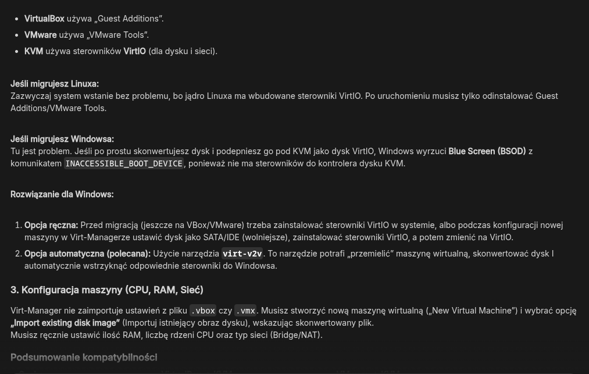Click 'Opcja automatyczna (polecana):' list item label

(87, 254)
